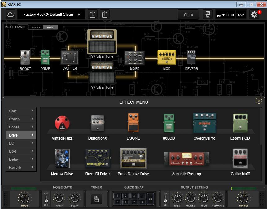Open the Tuner panel icon
This screenshot has height=209, width=267.
(x=96, y=199)
